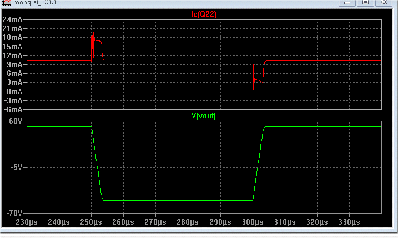Click the -3mA axis label
The height and width of the screenshot is (238, 398).
coord(13,101)
